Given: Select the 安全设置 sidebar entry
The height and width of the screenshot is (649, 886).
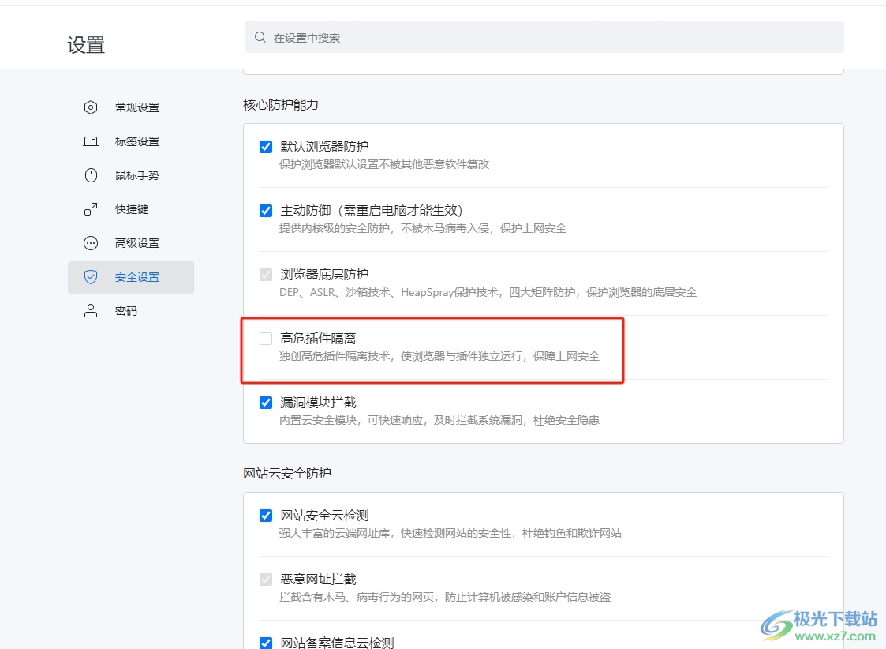Looking at the screenshot, I should tap(130, 277).
